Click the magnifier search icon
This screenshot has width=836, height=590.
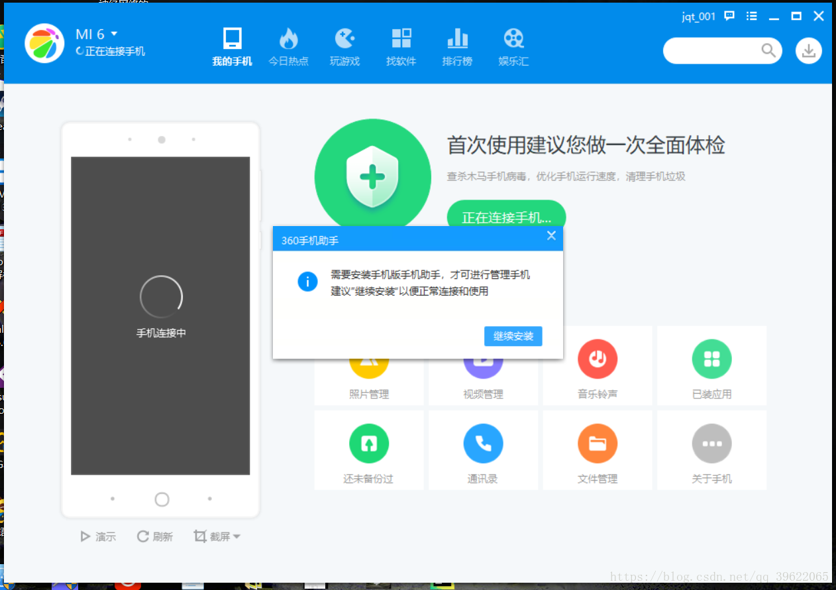[x=768, y=50]
